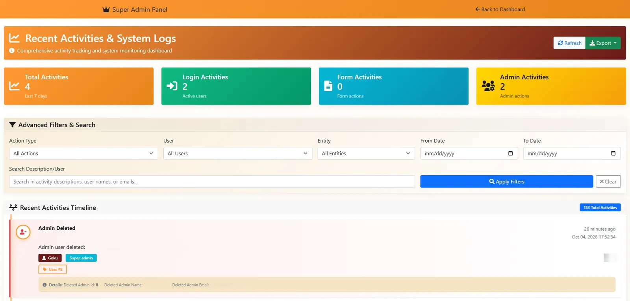
Task: Click the Recent Activities Timeline diagram icon
Action: (x=13, y=207)
